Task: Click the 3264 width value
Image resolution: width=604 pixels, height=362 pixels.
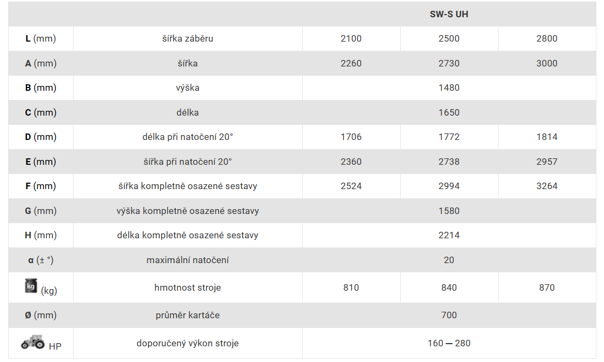Action: point(547,186)
